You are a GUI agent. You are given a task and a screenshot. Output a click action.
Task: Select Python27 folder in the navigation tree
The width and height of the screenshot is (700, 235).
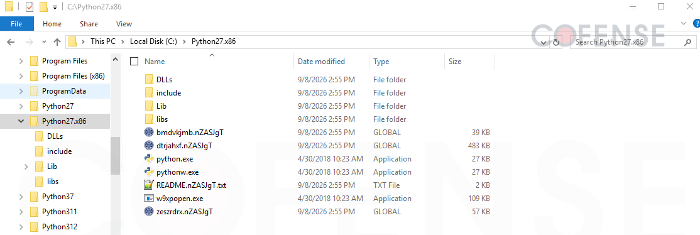coord(58,106)
